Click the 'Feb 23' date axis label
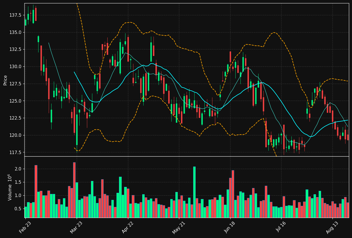Viewport: 352px width, 238px height. click(25, 227)
